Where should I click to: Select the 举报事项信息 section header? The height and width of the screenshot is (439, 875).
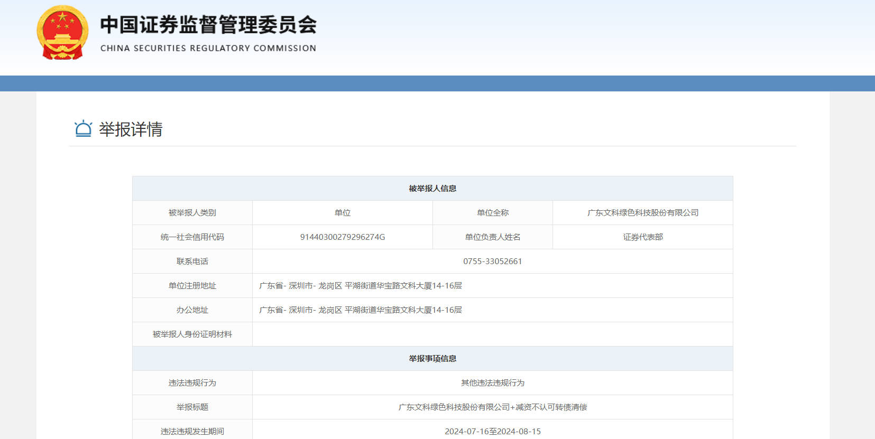click(x=432, y=359)
